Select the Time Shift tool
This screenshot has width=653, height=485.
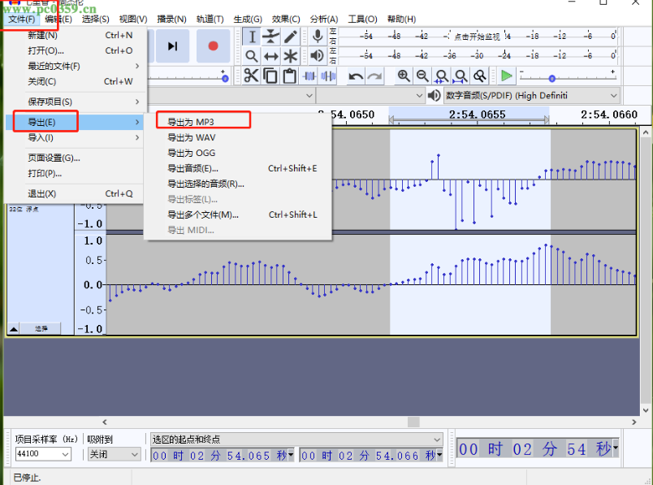click(270, 56)
